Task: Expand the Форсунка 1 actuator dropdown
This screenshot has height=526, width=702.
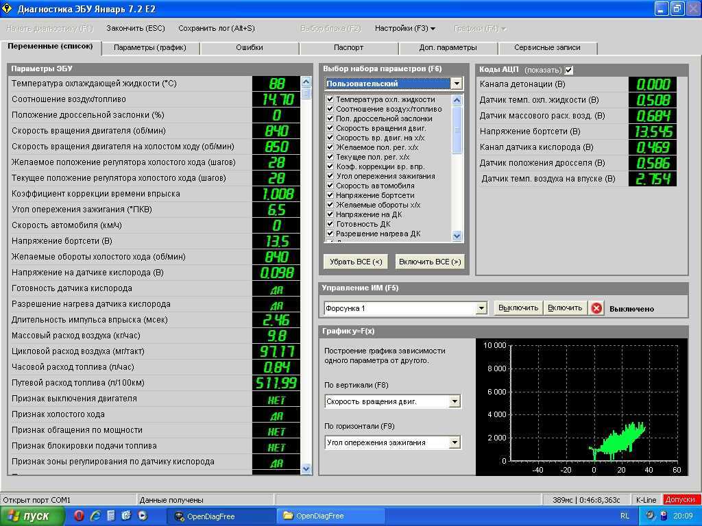Action: (481, 308)
